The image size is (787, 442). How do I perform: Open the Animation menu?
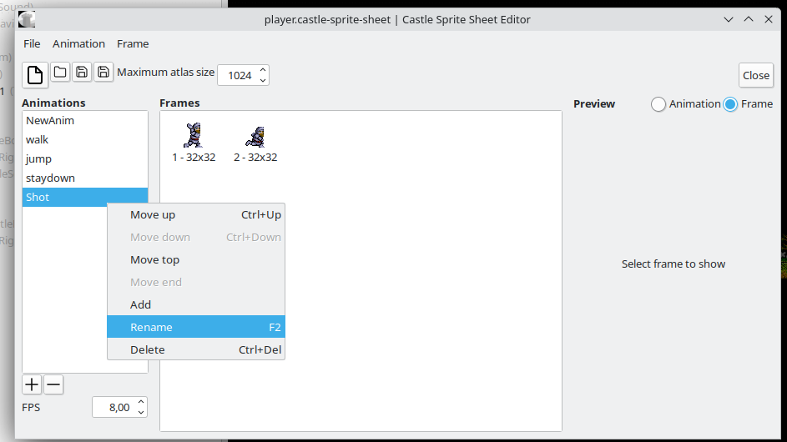tap(78, 43)
